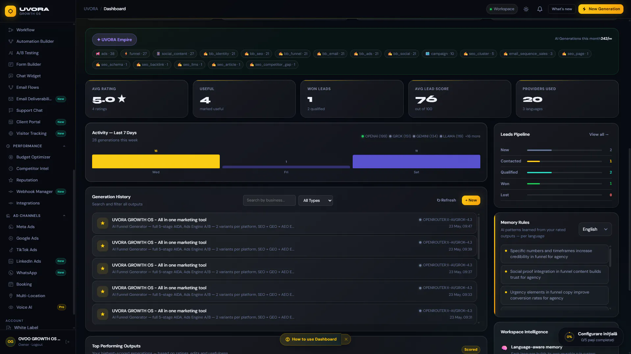Screen dimensions: 631x354
Task: Click the yellow Wed activity bar
Action: click(156, 161)
